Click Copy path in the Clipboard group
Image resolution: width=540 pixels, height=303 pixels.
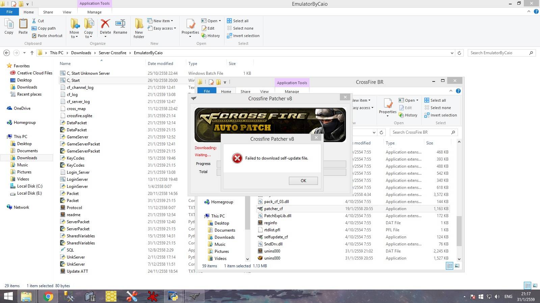(44, 28)
